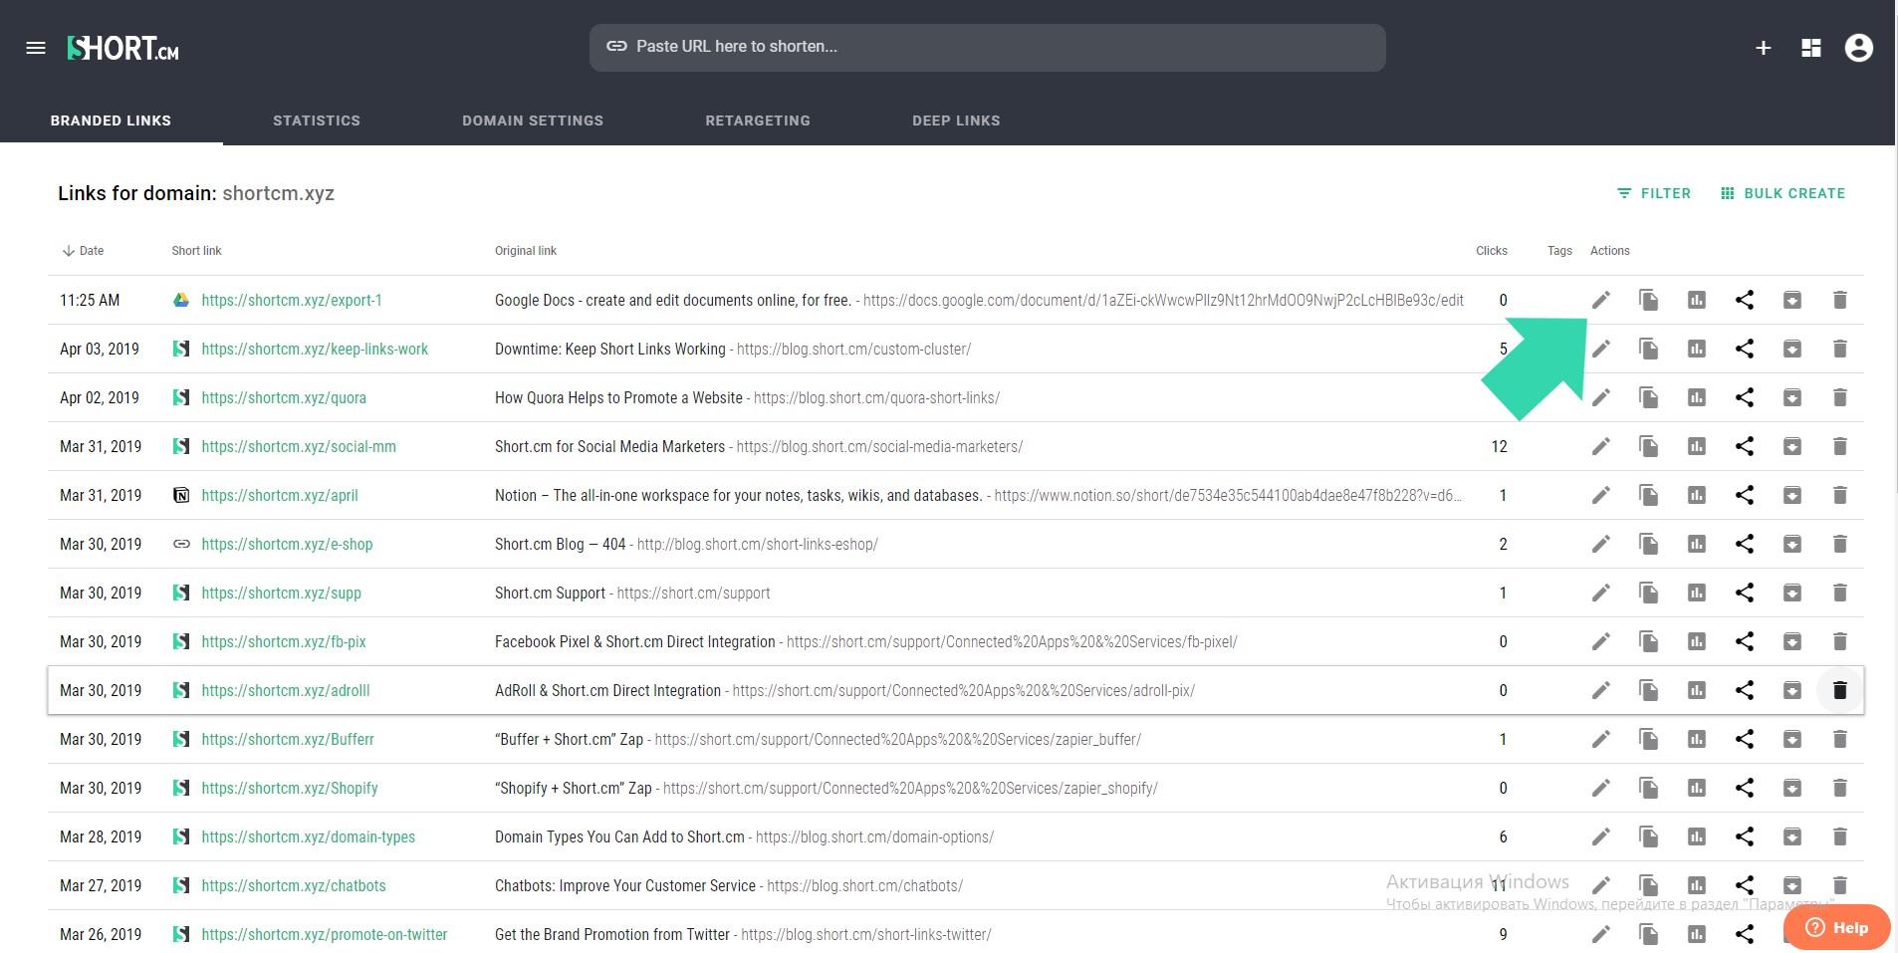Click the Filter button
This screenshot has height=953, width=1898.
click(1653, 193)
